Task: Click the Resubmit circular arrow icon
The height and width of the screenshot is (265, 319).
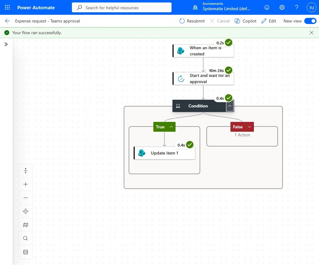Action: coord(182,21)
